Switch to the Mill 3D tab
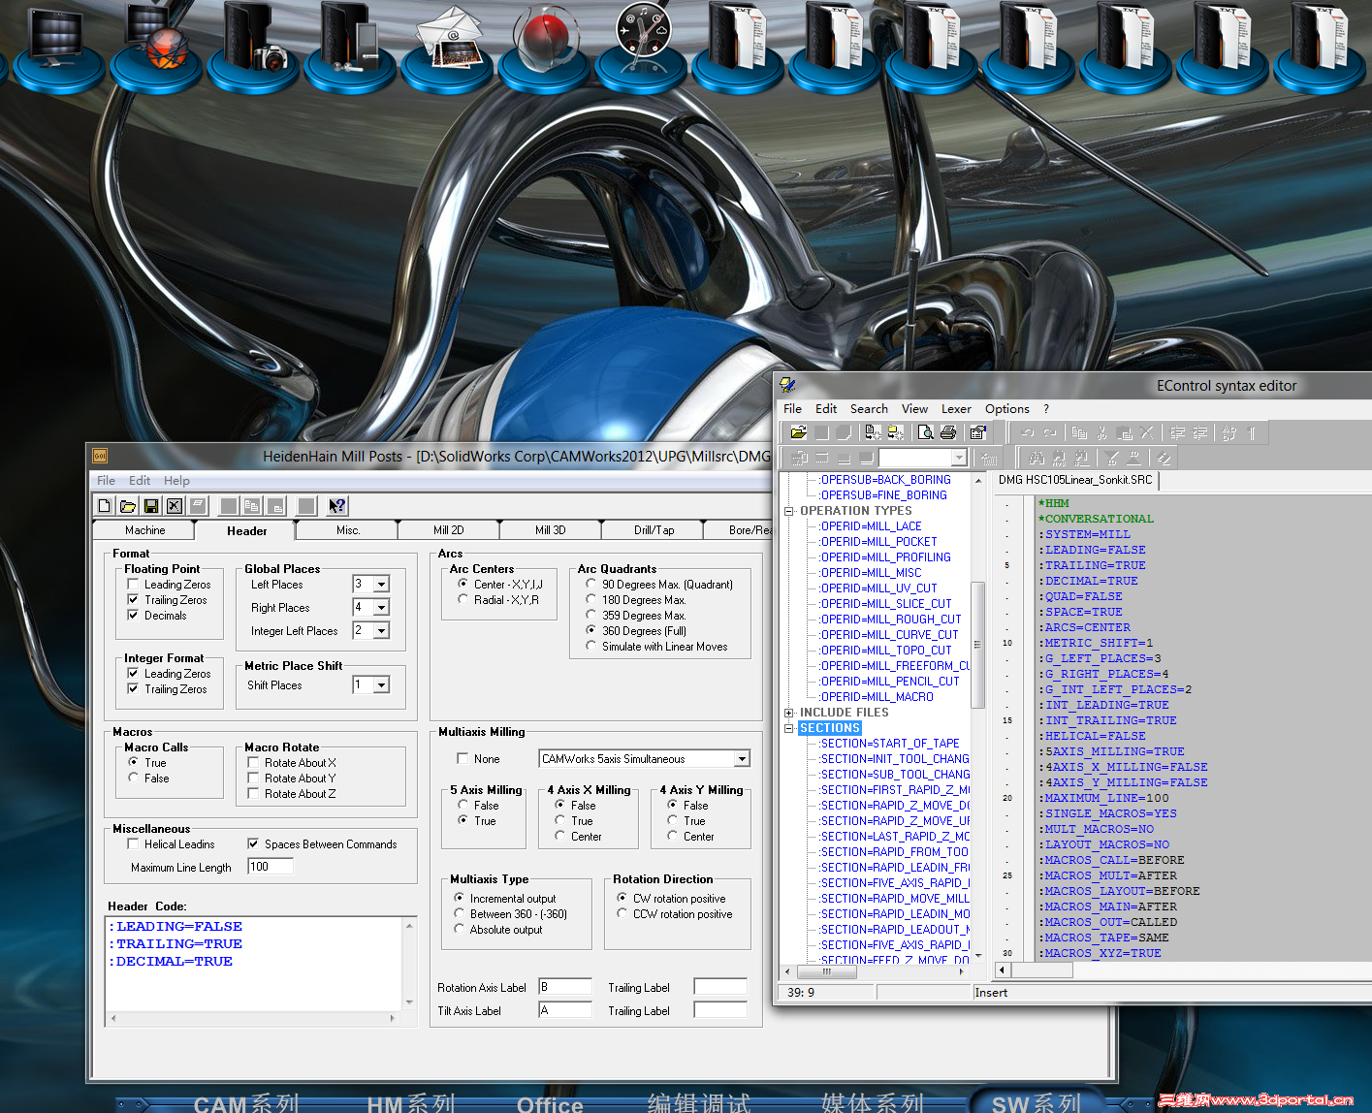Screen dimensions: 1372x1113 pos(550,530)
